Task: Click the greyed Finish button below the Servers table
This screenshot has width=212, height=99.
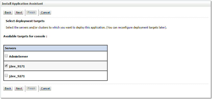Action: (x=31, y=88)
